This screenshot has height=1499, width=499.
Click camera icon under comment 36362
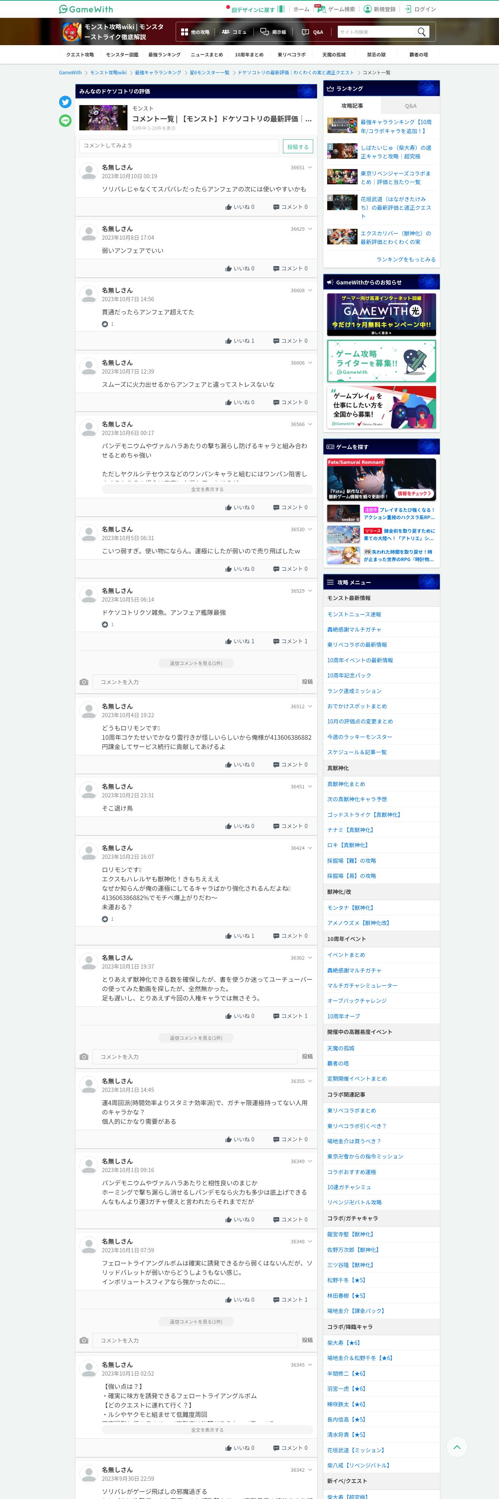click(84, 1057)
